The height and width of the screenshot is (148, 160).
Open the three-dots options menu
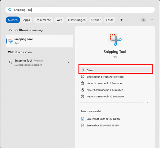point(151,20)
